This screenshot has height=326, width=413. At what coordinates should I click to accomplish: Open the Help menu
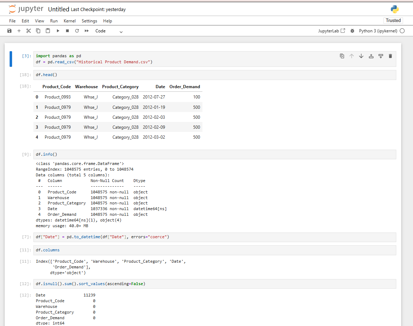[x=107, y=21]
